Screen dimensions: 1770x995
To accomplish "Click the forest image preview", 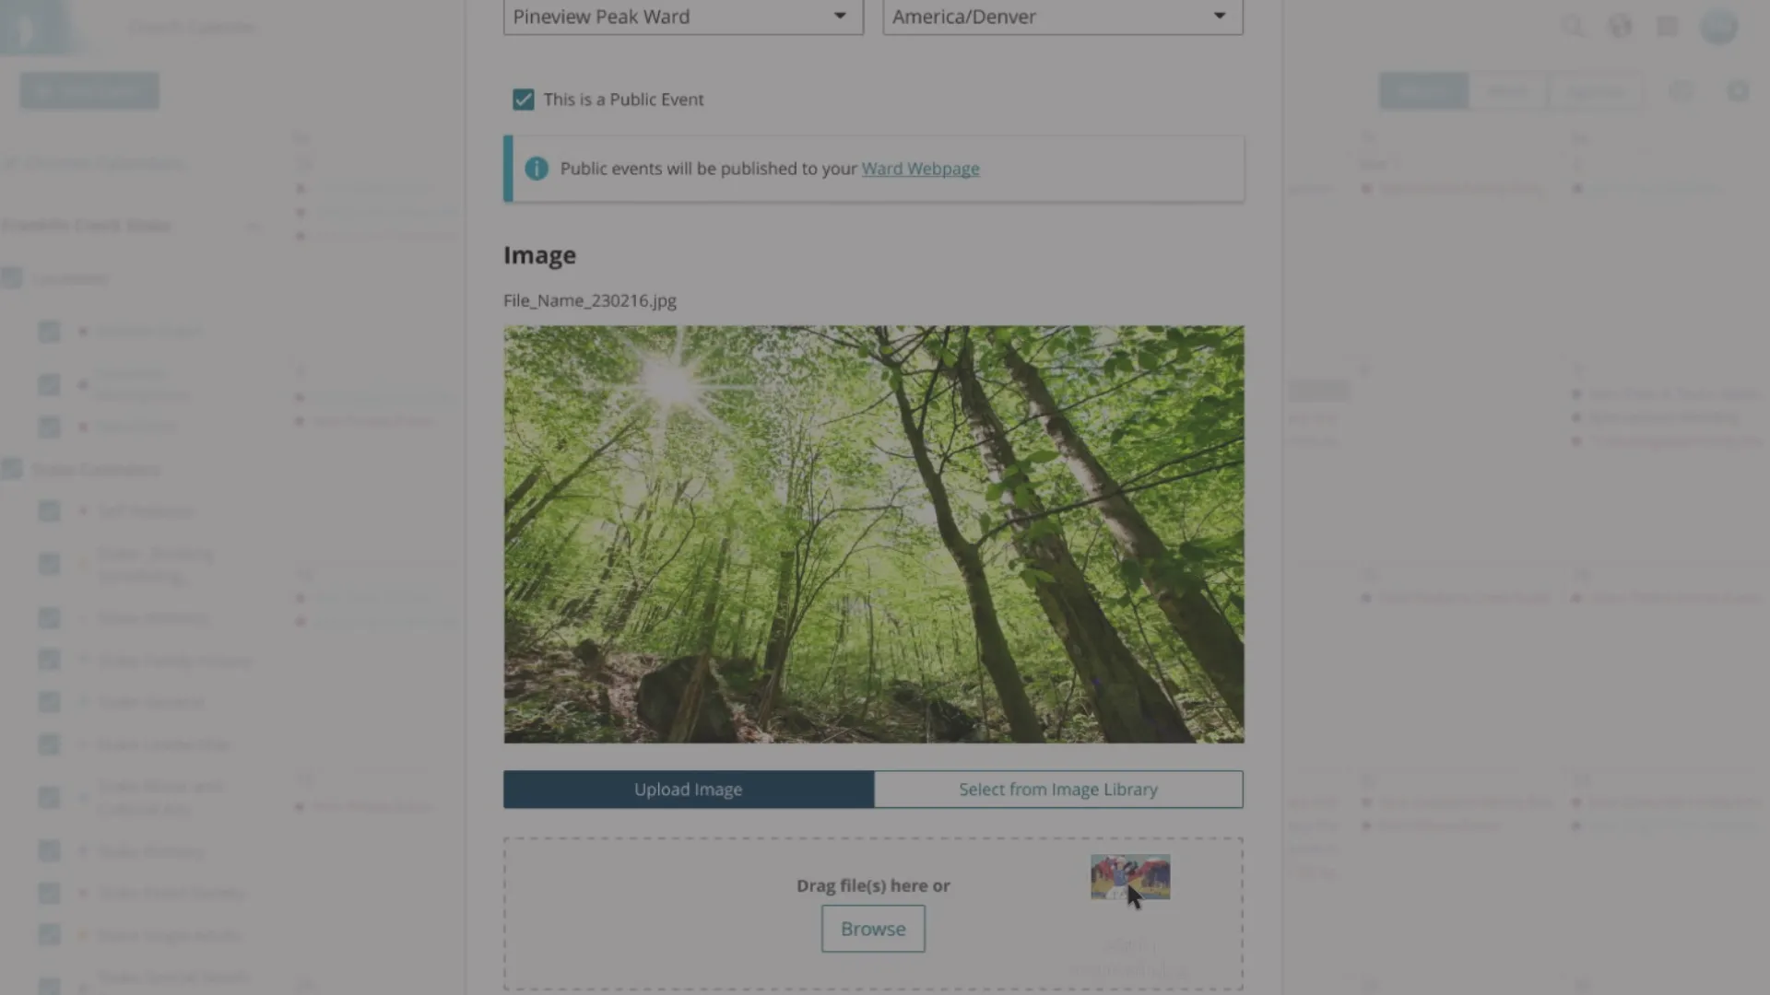I will 873,534.
